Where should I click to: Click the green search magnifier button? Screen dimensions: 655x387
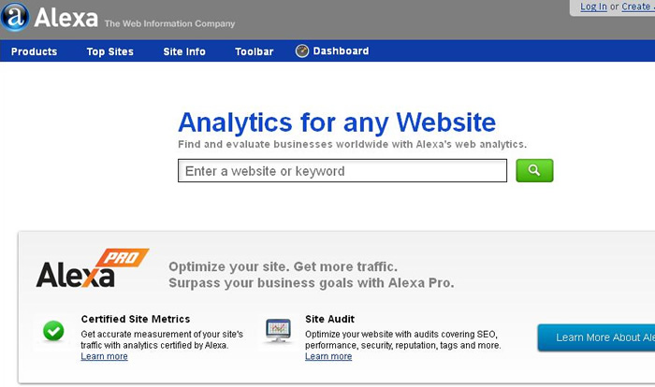pyautogui.click(x=534, y=170)
